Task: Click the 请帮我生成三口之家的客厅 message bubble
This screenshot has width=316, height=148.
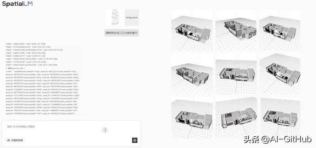Action: pyautogui.click(x=122, y=32)
